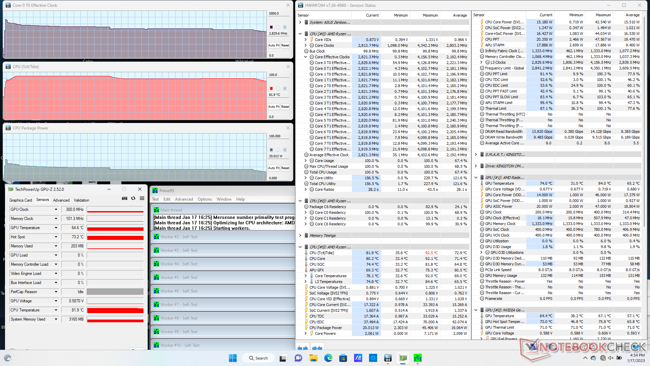Expand the System ASUS Zenbook section

[x=300, y=22]
